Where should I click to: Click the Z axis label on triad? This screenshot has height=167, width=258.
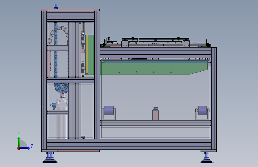click(x=32, y=146)
